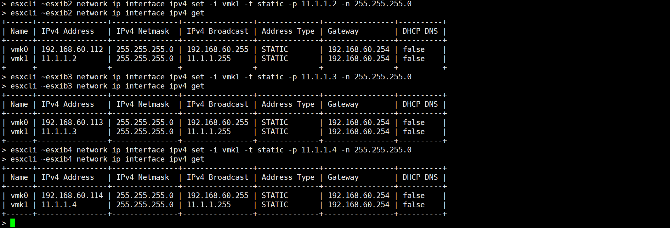Click vmk1 address 11.1.1.3
This screenshot has width=670, height=228.
[59, 132]
